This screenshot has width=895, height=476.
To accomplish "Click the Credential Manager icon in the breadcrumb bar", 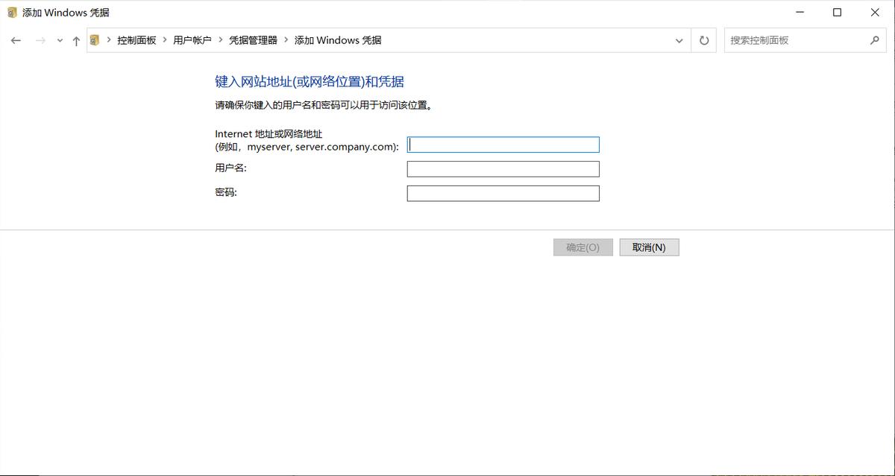I will pos(95,40).
